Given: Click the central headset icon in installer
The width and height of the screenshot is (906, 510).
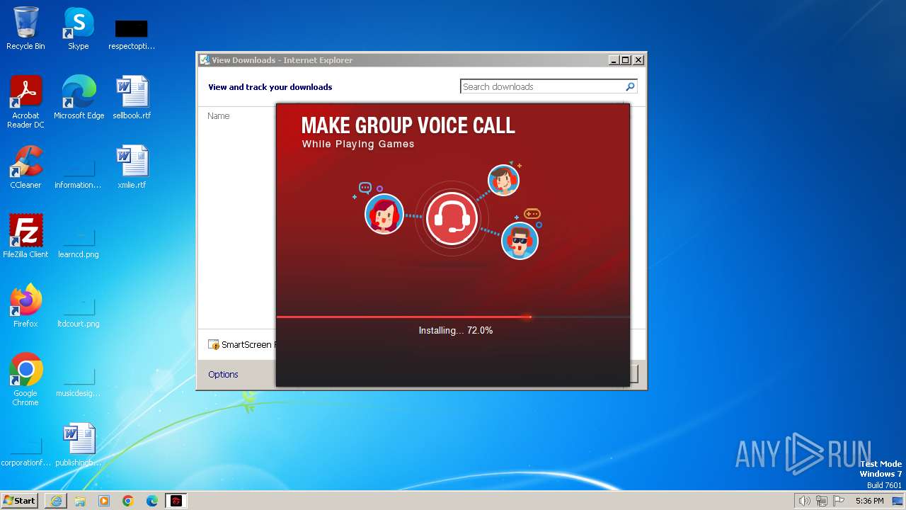Looking at the screenshot, I should (x=452, y=218).
